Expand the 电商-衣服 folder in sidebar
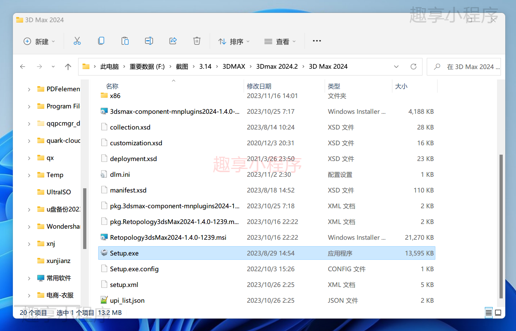The image size is (516, 331). [x=29, y=295]
